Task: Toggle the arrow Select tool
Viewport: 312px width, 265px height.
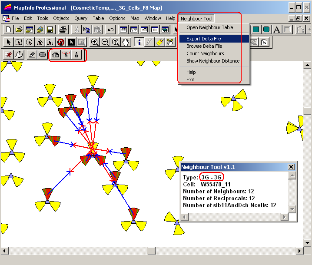Action: (8, 42)
